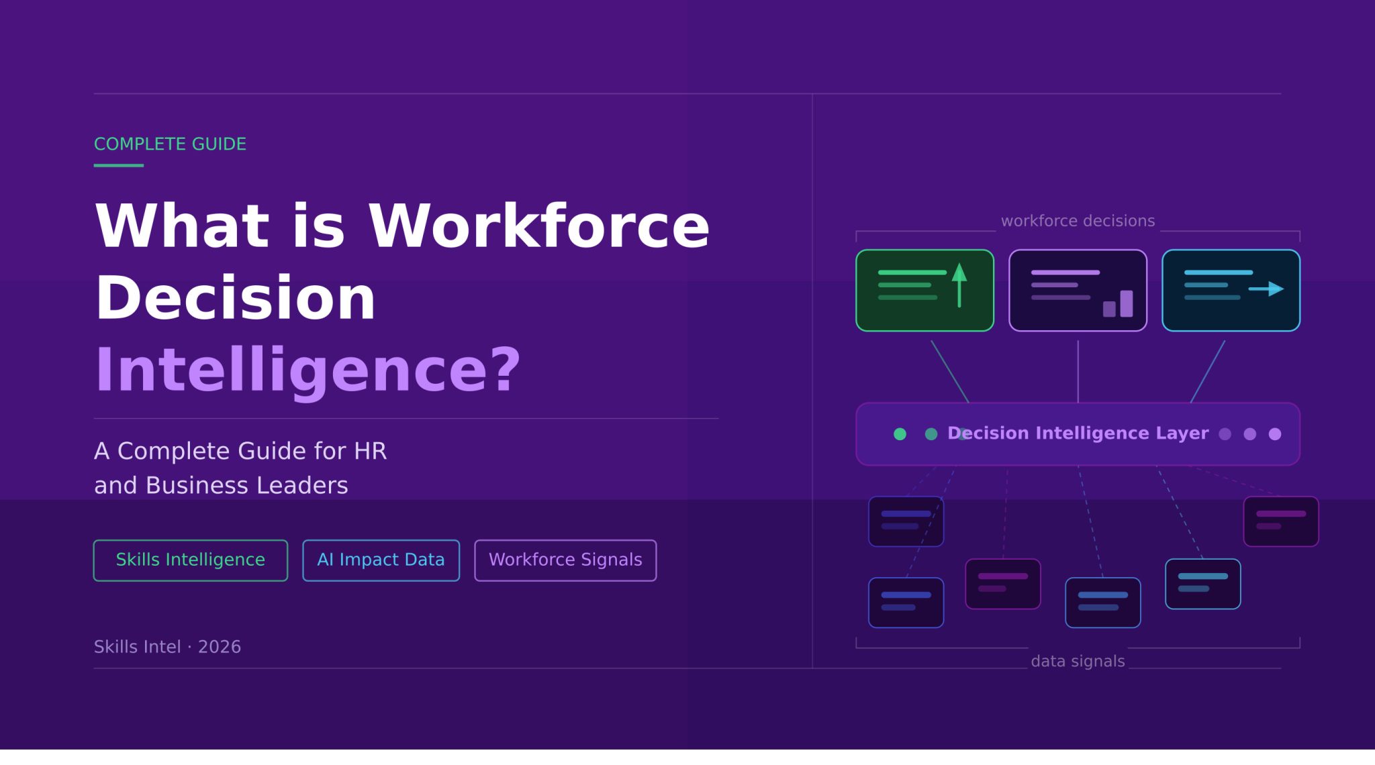This screenshot has height=765, width=1375.
Task: Click the 'What is Workforce' headline line
Action: tap(402, 225)
